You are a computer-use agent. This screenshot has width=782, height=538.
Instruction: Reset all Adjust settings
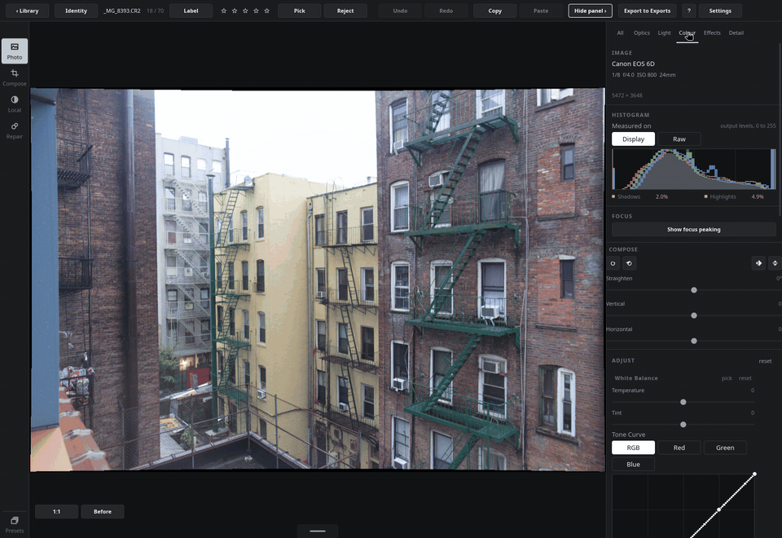765,361
